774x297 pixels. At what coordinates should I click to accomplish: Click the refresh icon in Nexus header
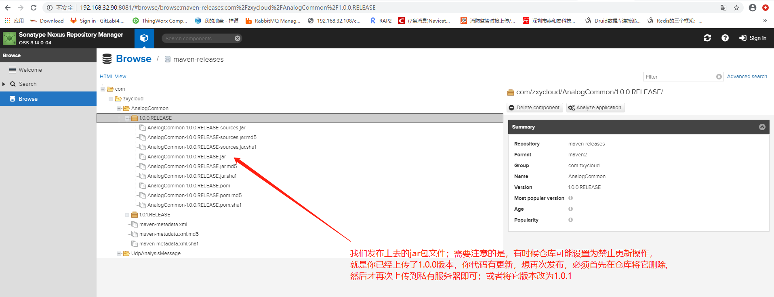707,38
